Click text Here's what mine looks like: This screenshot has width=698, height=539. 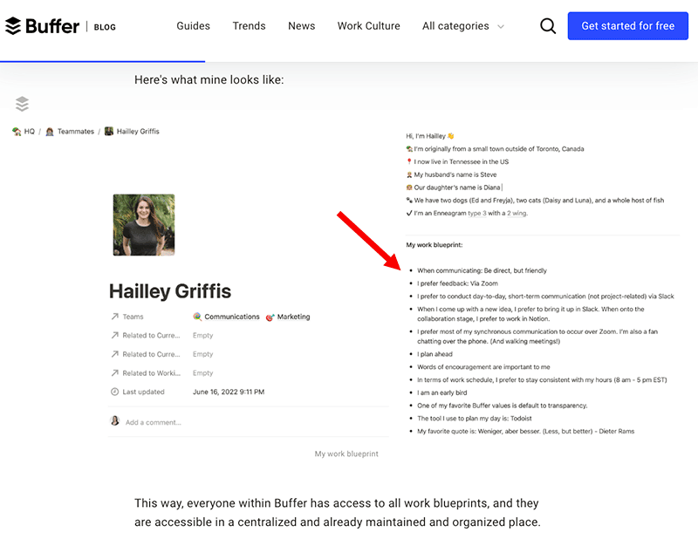[209, 79]
